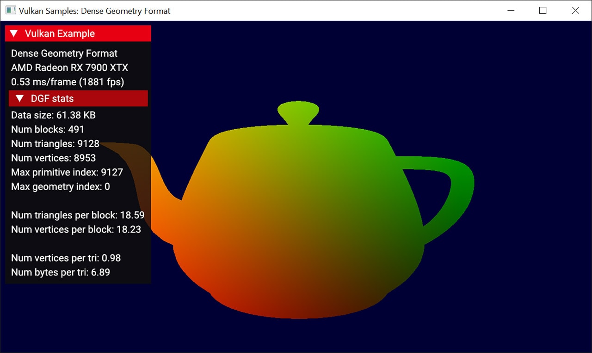The image size is (592, 353).
Task: Click the Vulkan Example header title text
Action: 60,34
